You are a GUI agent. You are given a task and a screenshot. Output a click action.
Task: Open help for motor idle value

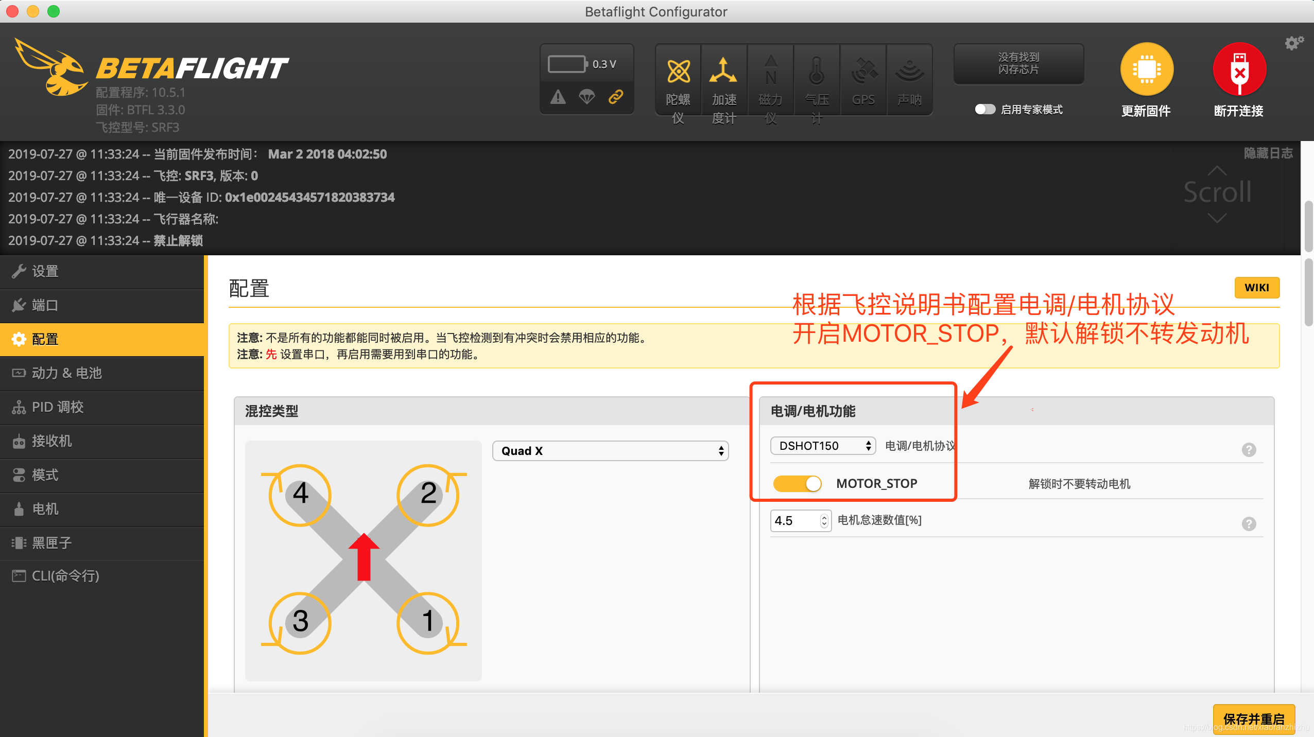[1249, 524]
